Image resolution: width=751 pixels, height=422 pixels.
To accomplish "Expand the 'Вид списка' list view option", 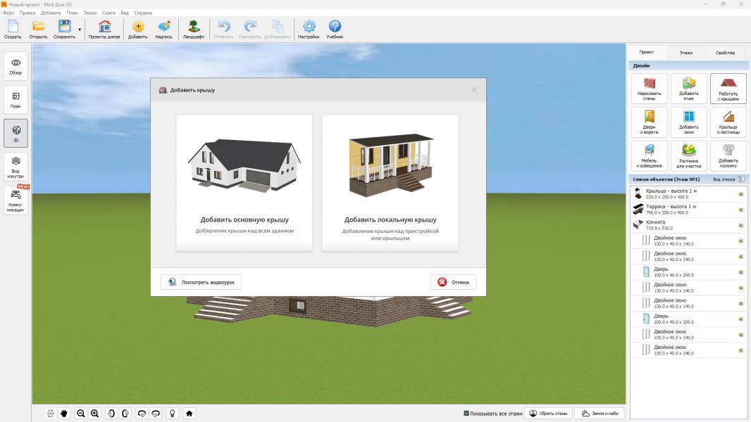I will (740, 179).
